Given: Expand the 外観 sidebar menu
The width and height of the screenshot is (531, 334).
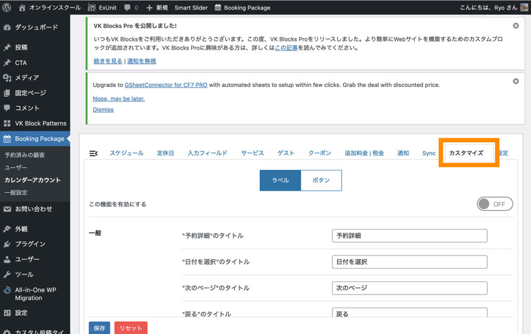Looking at the screenshot, I should (21, 229).
